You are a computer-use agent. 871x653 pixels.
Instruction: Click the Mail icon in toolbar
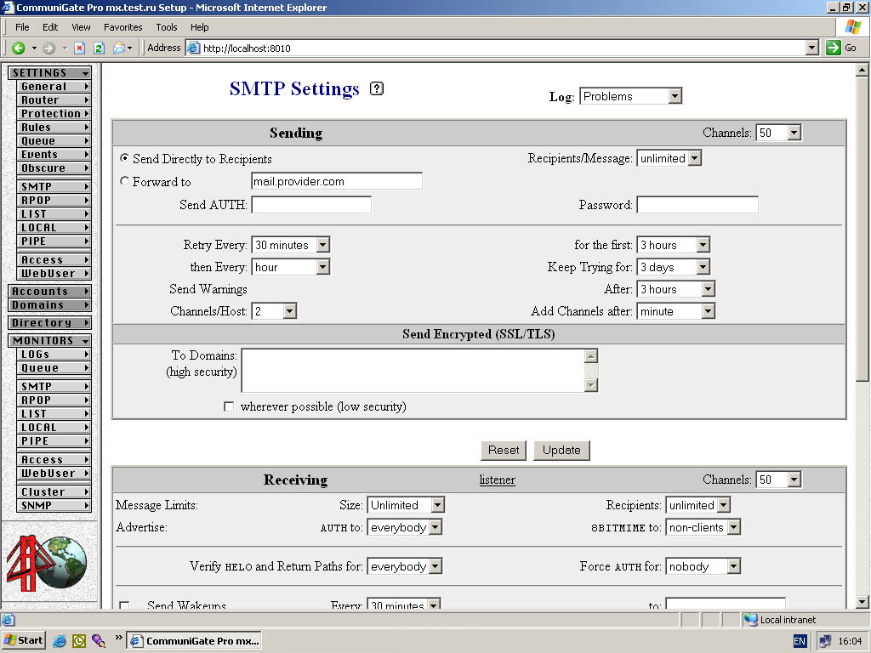click(x=118, y=48)
